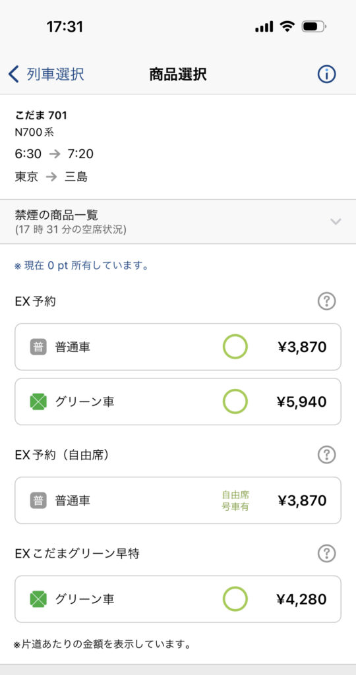Go back to 列車選択 screen
The width and height of the screenshot is (356, 675).
46,74
